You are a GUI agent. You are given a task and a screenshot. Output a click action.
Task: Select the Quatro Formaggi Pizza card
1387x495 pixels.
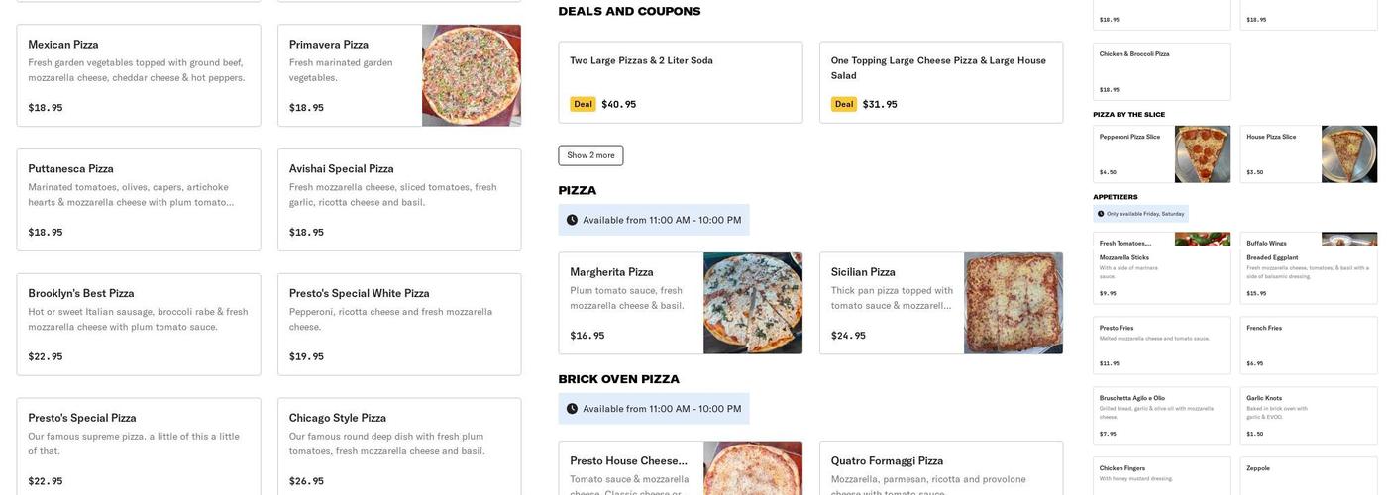tap(940, 467)
